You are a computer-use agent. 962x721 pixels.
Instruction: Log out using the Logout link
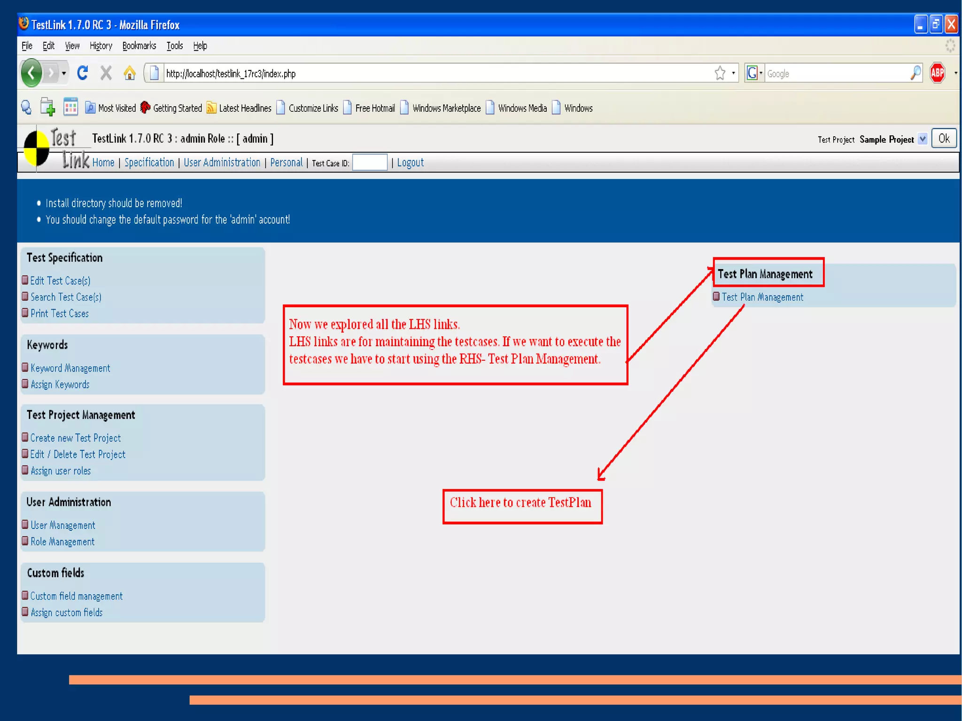point(410,163)
